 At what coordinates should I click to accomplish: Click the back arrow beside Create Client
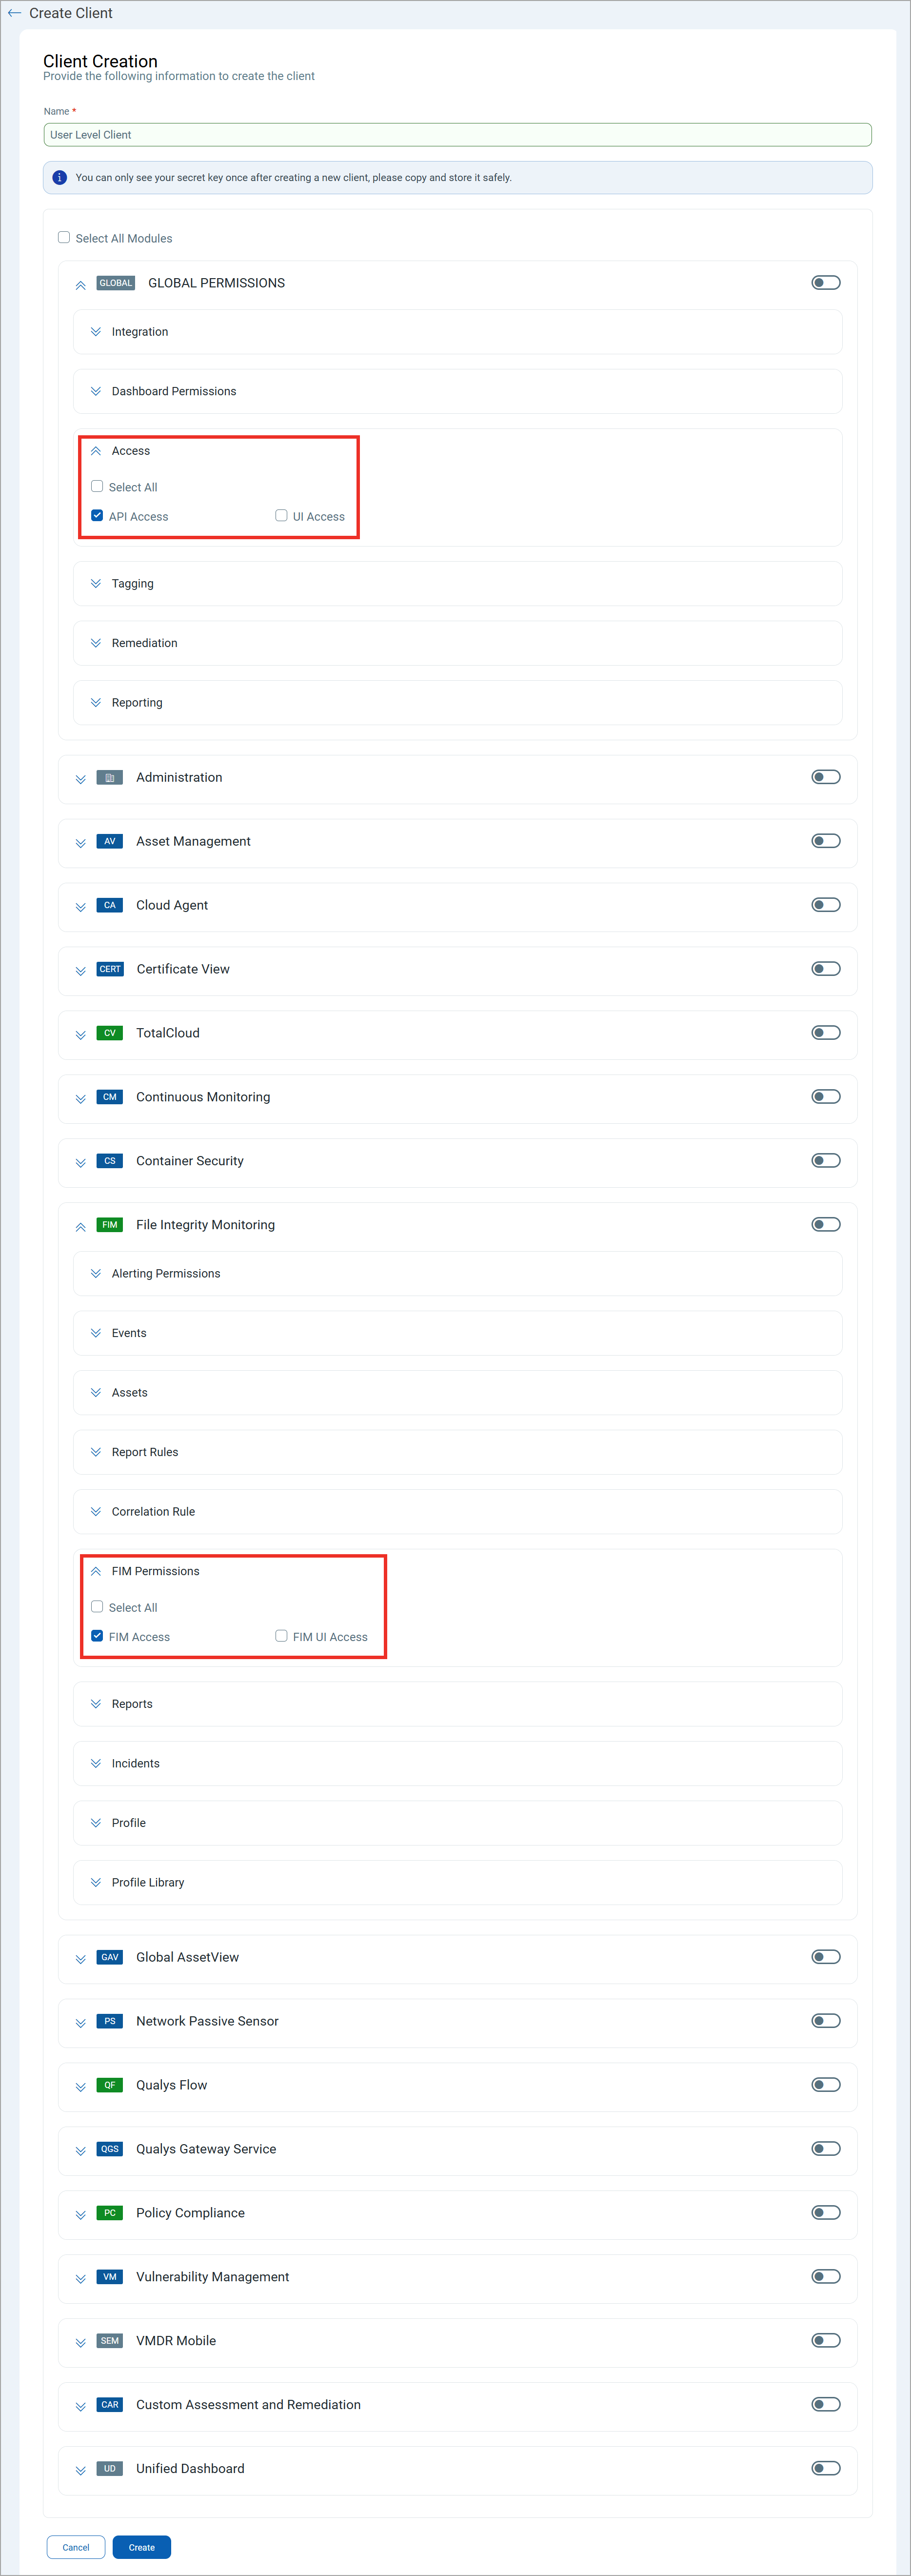pos(14,13)
